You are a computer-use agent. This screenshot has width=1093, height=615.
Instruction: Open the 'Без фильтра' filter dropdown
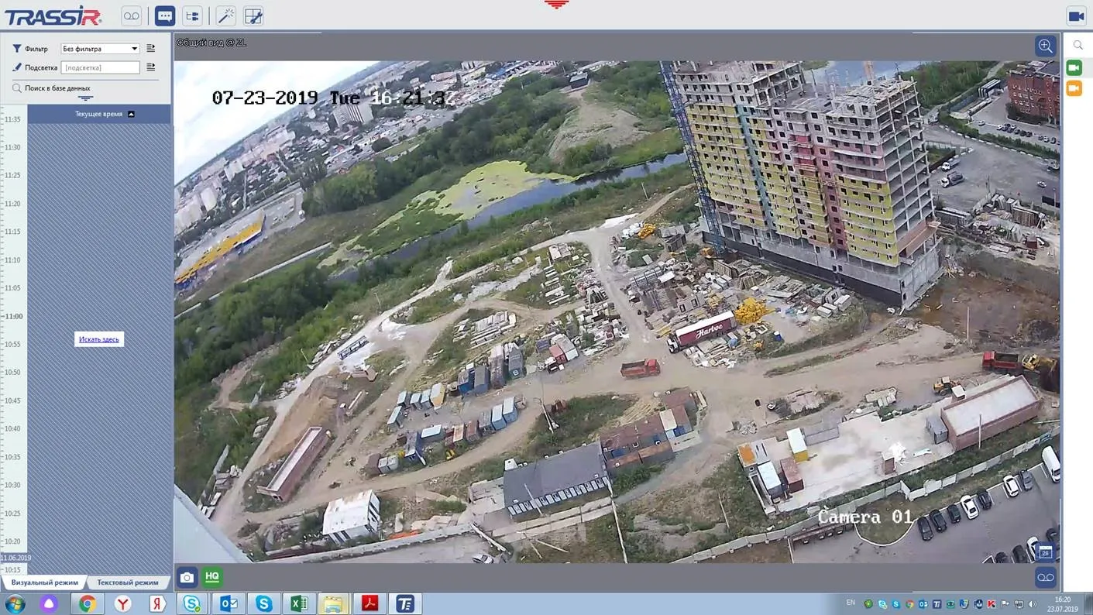(100, 49)
